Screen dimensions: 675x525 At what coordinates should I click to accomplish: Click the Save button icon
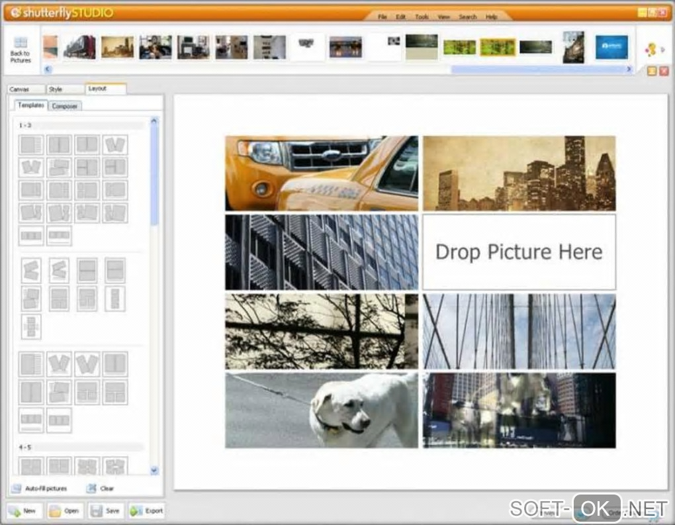point(97,511)
